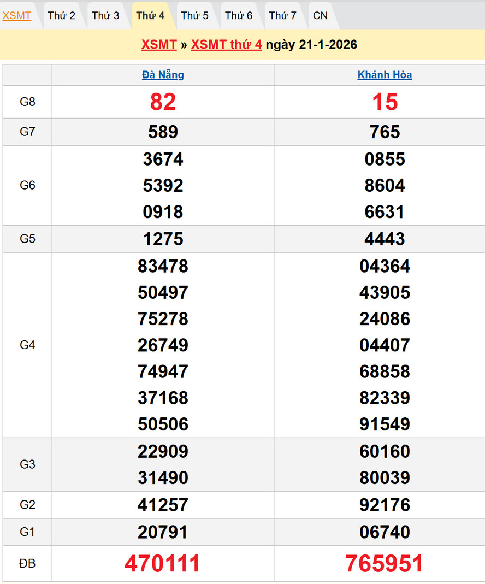The image size is (485, 584).
Task: Click the G7 result 589
Action: pos(163,132)
